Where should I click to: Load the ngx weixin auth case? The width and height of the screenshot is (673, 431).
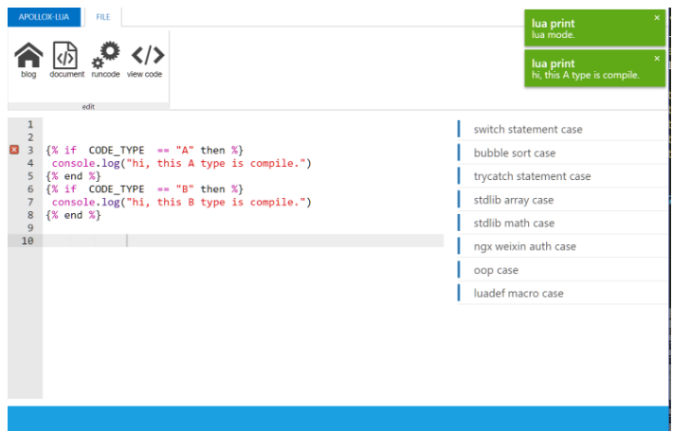pos(524,246)
